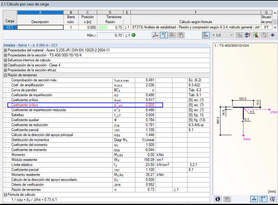278x205 pixels.
Task: Select column A header
Action: tap(40, 12)
